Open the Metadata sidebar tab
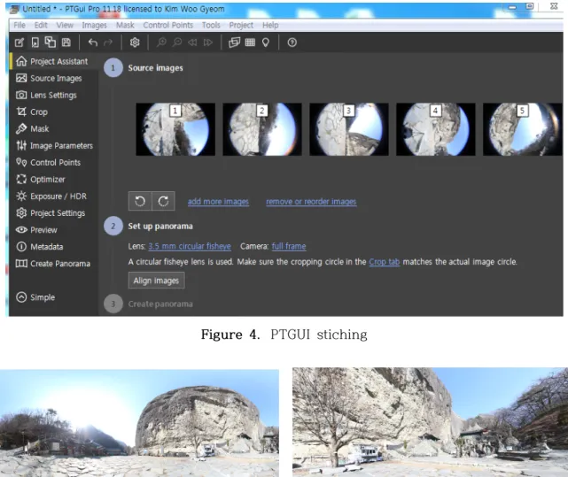This screenshot has height=477, width=568. pos(54,246)
